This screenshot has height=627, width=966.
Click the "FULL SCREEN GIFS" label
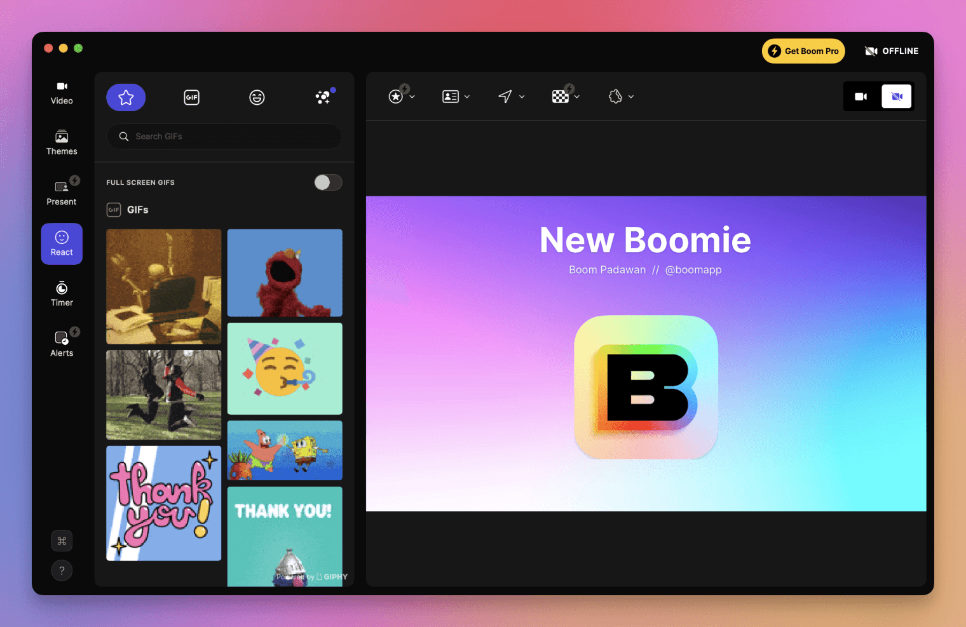click(140, 183)
